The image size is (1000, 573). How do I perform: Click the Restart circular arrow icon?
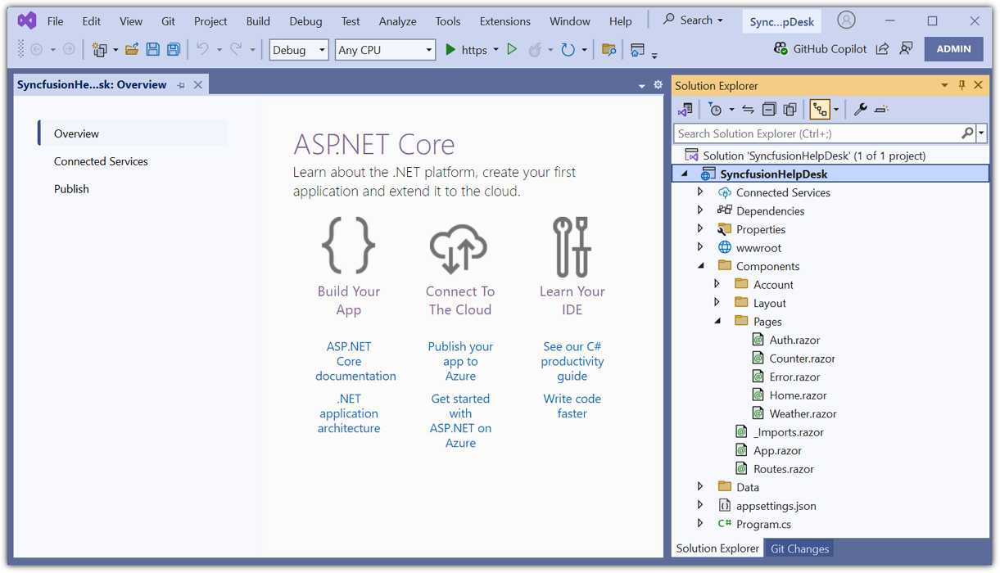tap(568, 50)
